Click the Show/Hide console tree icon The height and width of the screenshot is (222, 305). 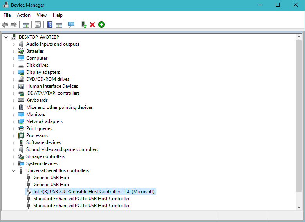(25, 25)
